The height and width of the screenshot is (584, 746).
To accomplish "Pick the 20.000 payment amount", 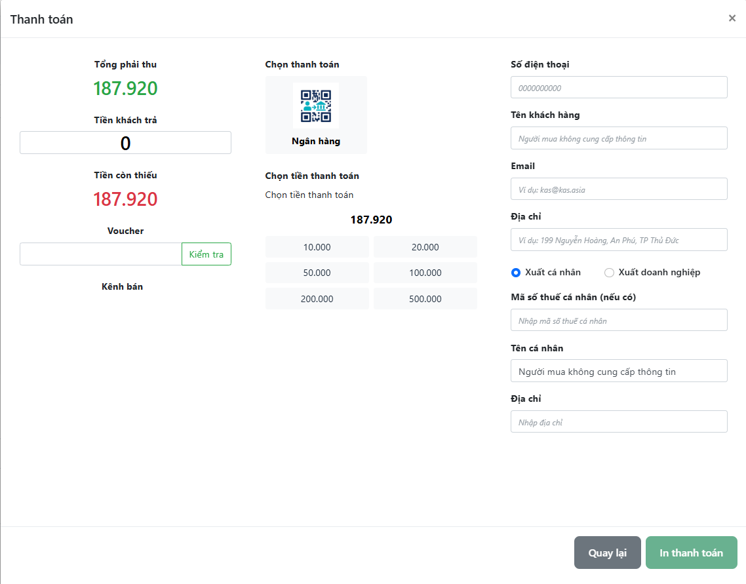I will coord(425,247).
